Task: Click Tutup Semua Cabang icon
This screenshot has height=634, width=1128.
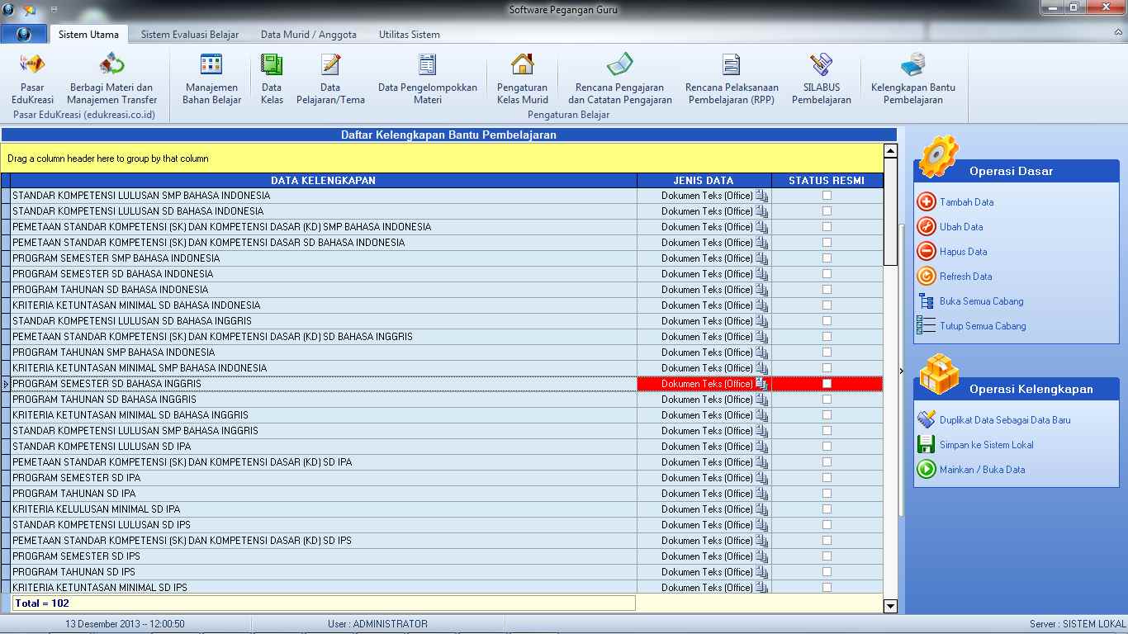Action: pos(927,326)
